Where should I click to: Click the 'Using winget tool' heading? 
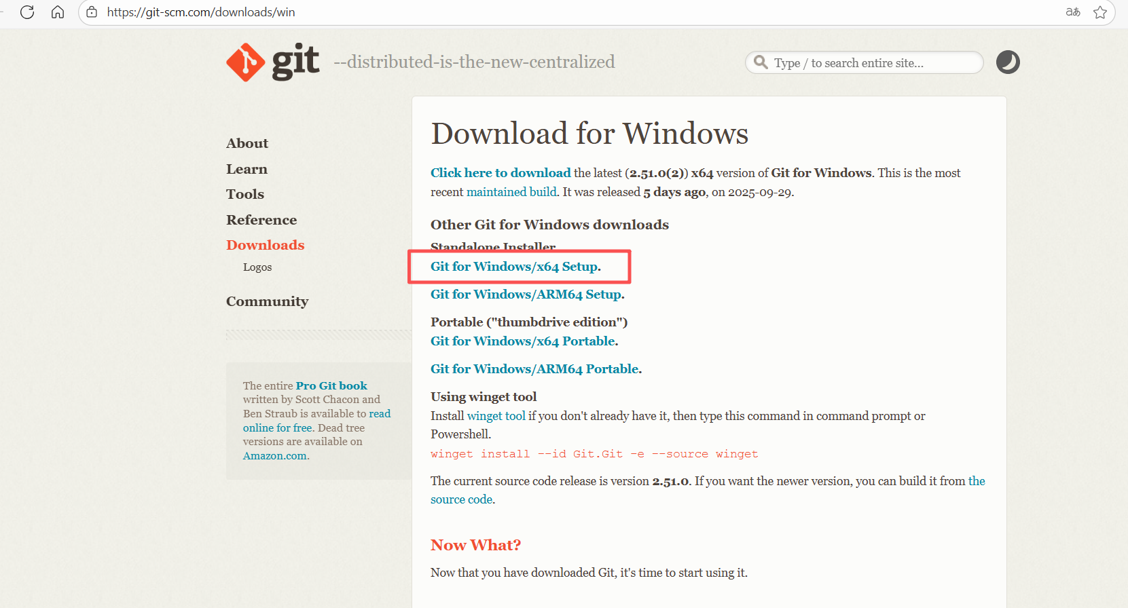click(484, 397)
